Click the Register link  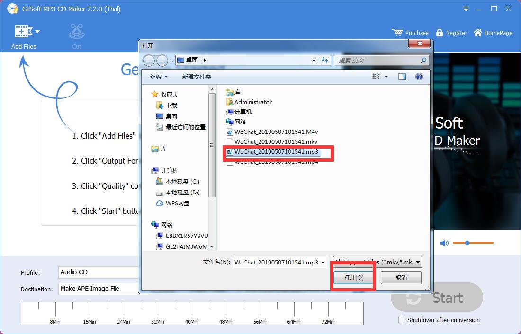click(x=456, y=33)
